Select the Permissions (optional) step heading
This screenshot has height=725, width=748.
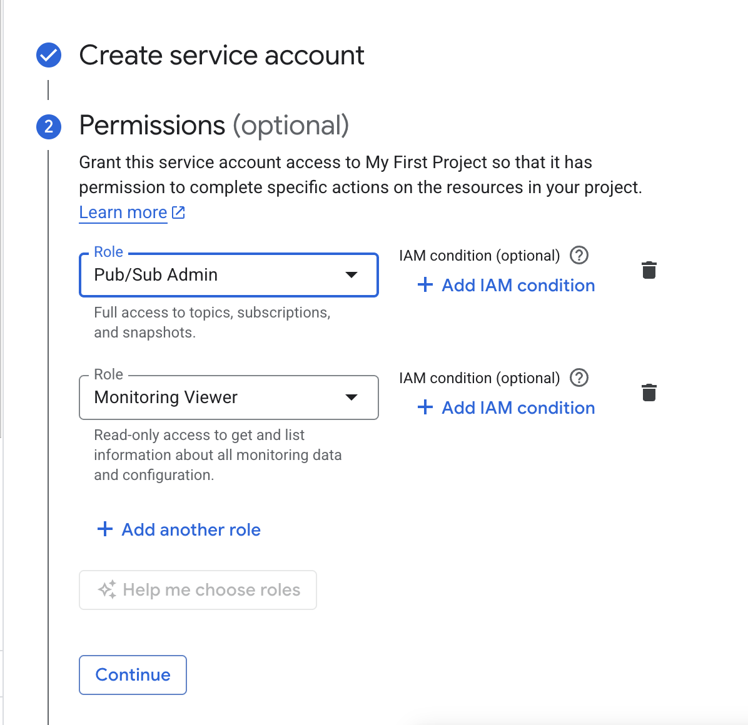[x=214, y=126]
